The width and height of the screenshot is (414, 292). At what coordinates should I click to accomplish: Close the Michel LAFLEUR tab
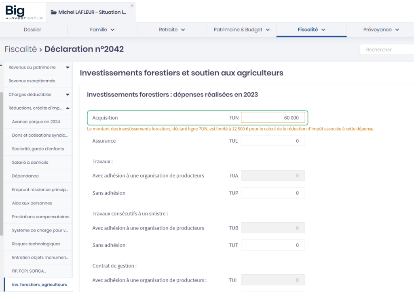click(x=132, y=6)
